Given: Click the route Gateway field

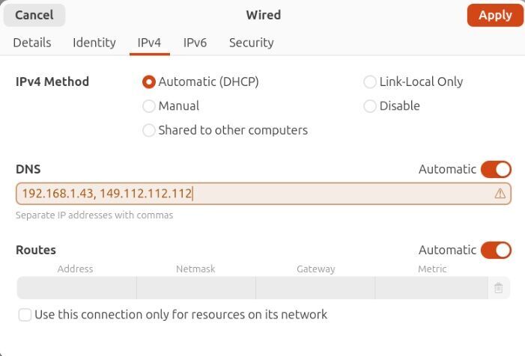Looking at the screenshot, I should pyautogui.click(x=315, y=288).
